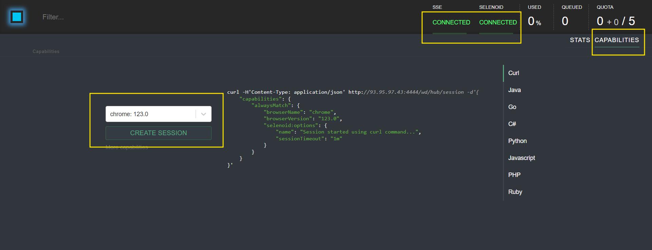This screenshot has height=250, width=652.
Task: Open the More capabilities link
Action: tap(127, 147)
